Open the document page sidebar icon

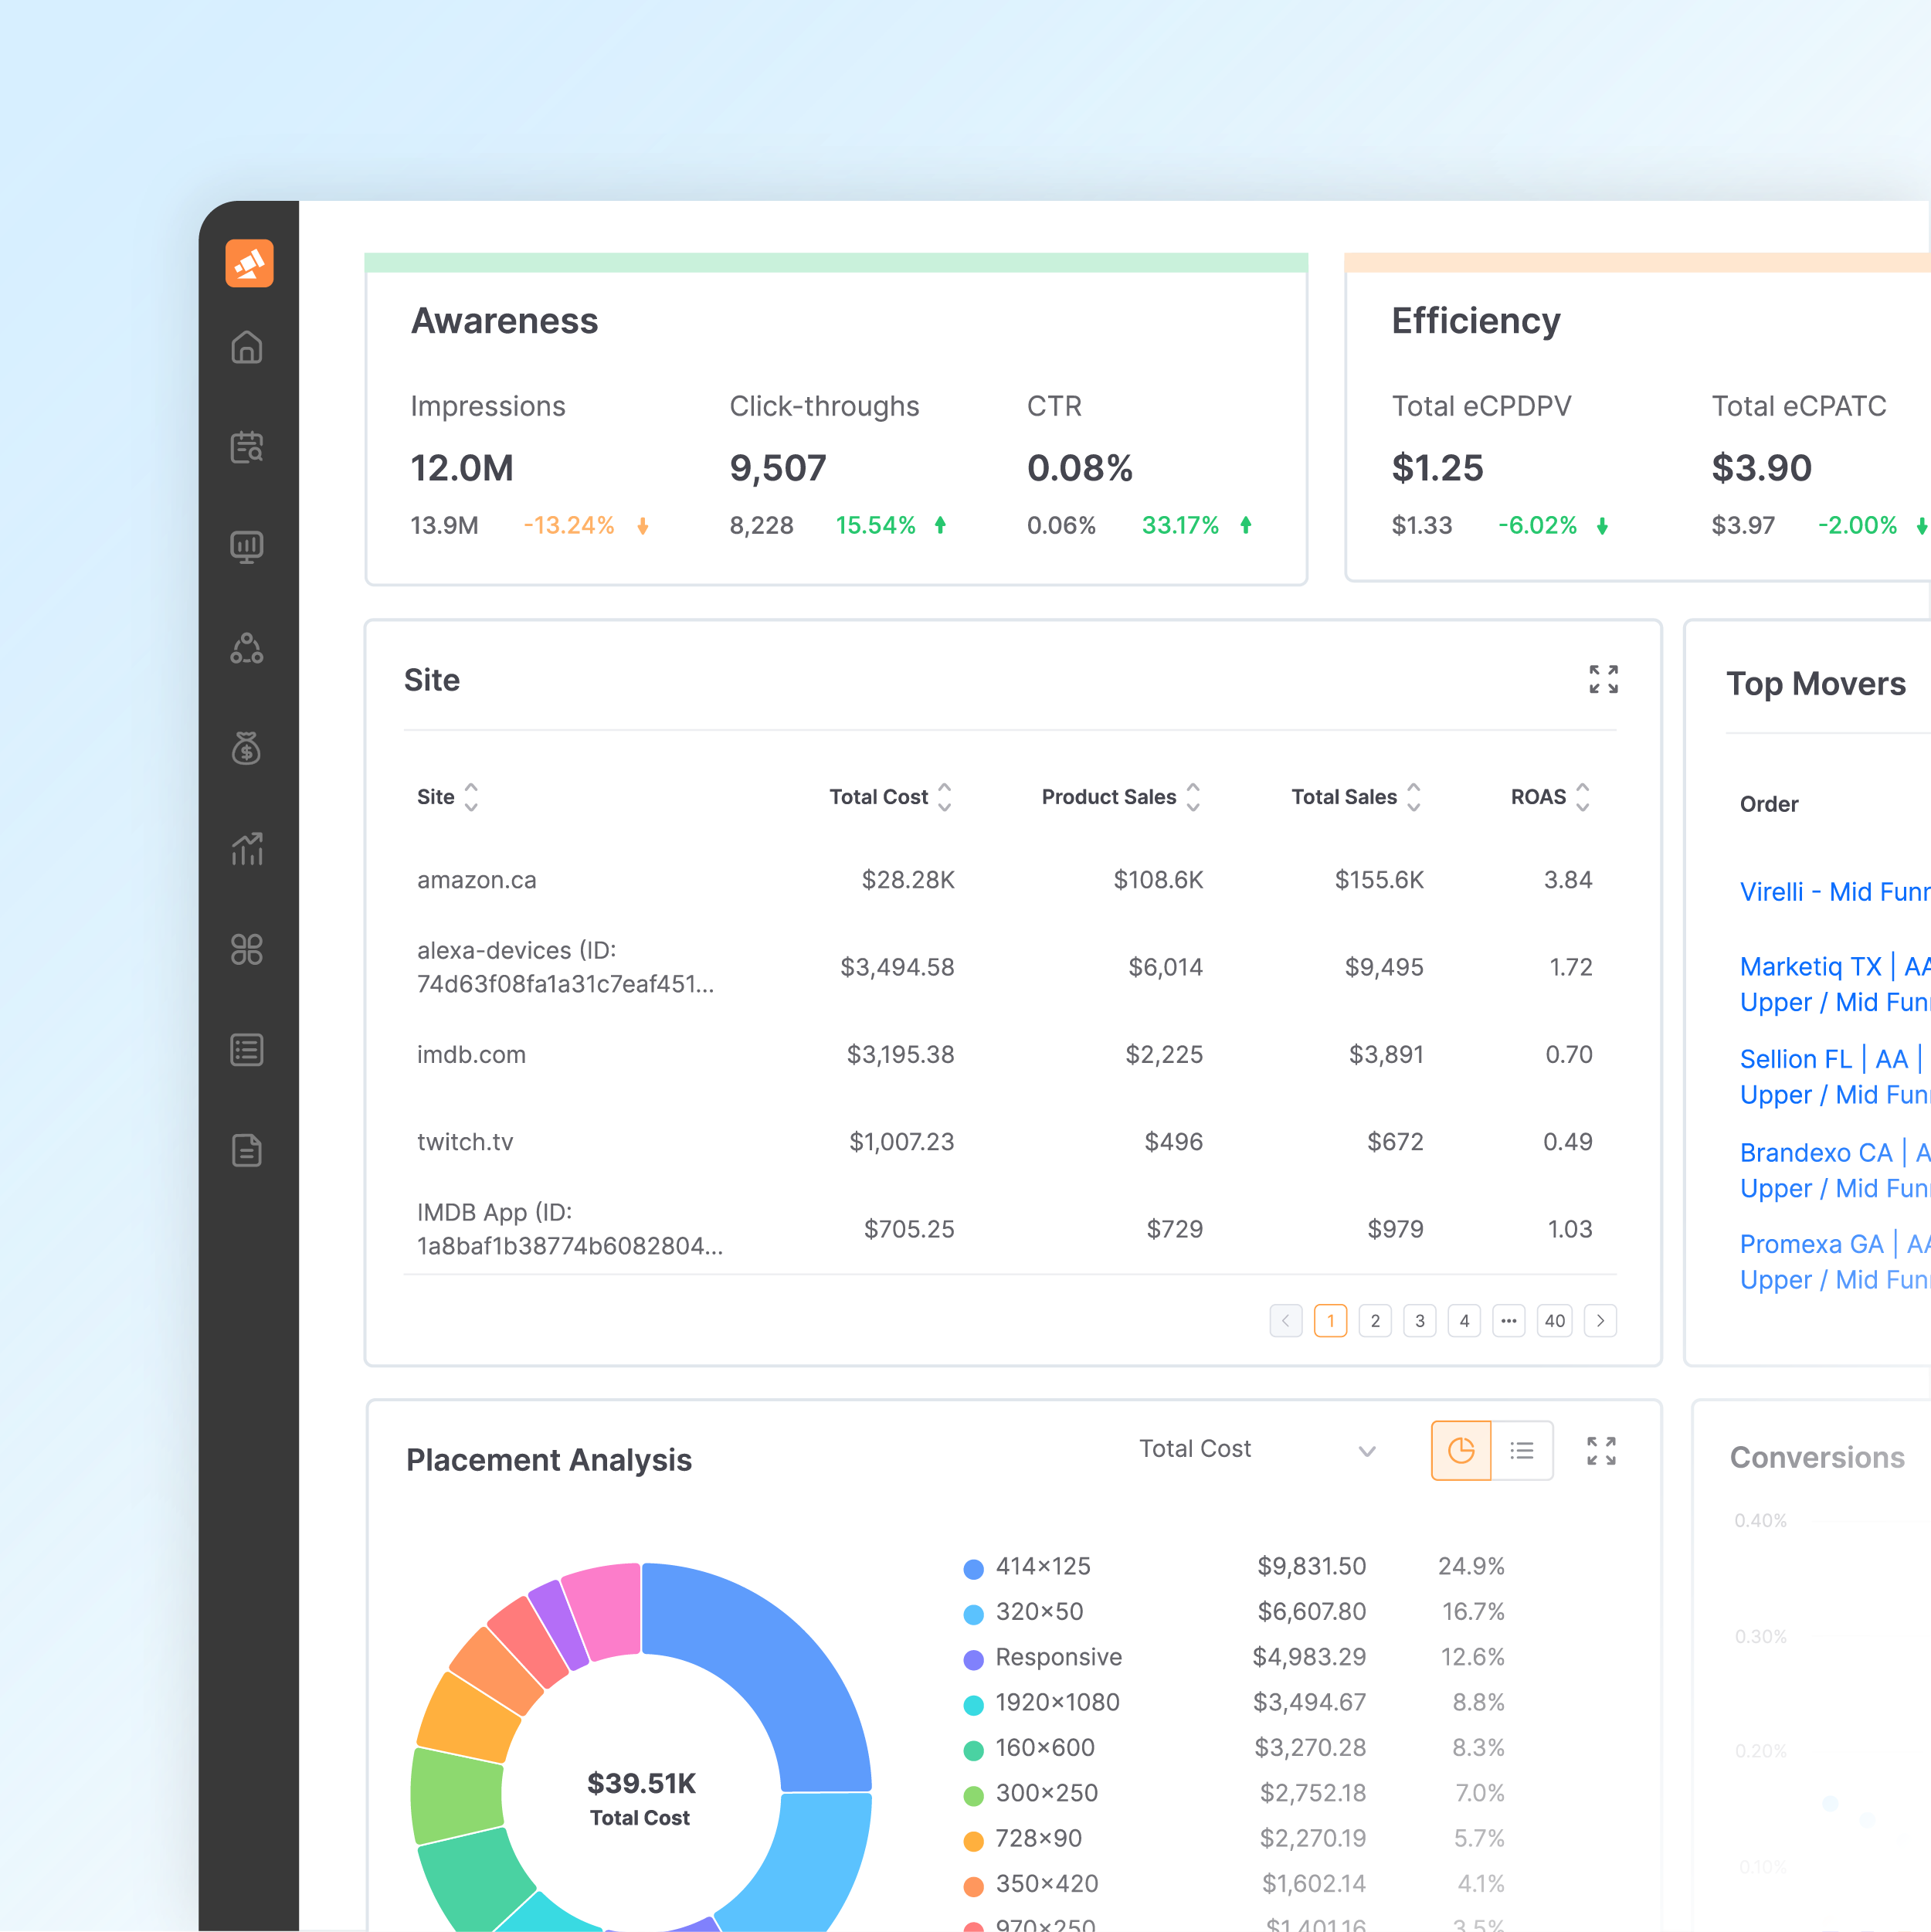coord(247,1150)
